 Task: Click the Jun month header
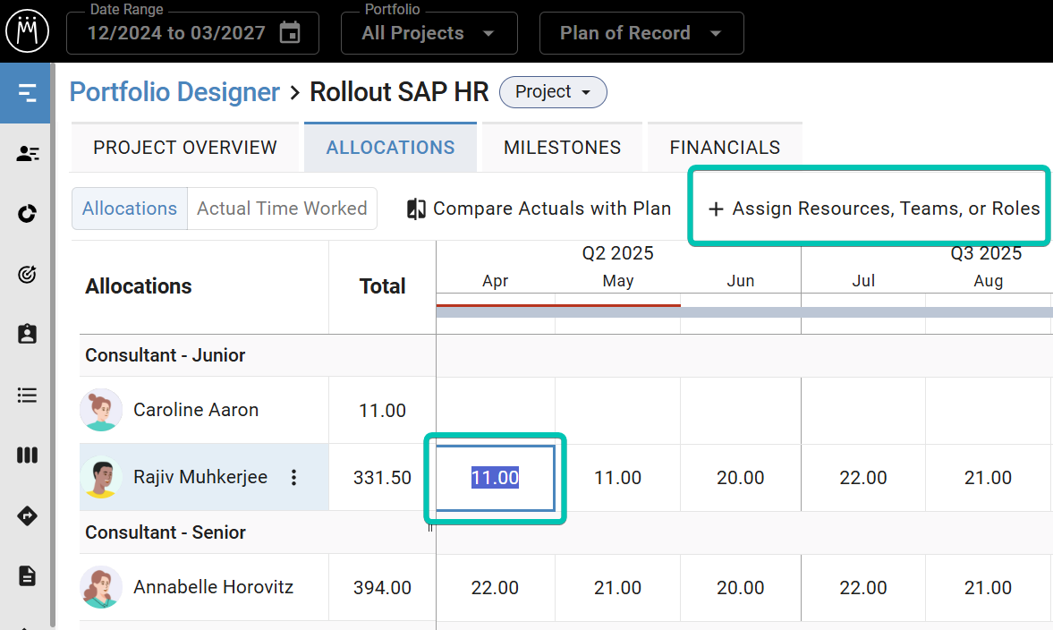740,281
